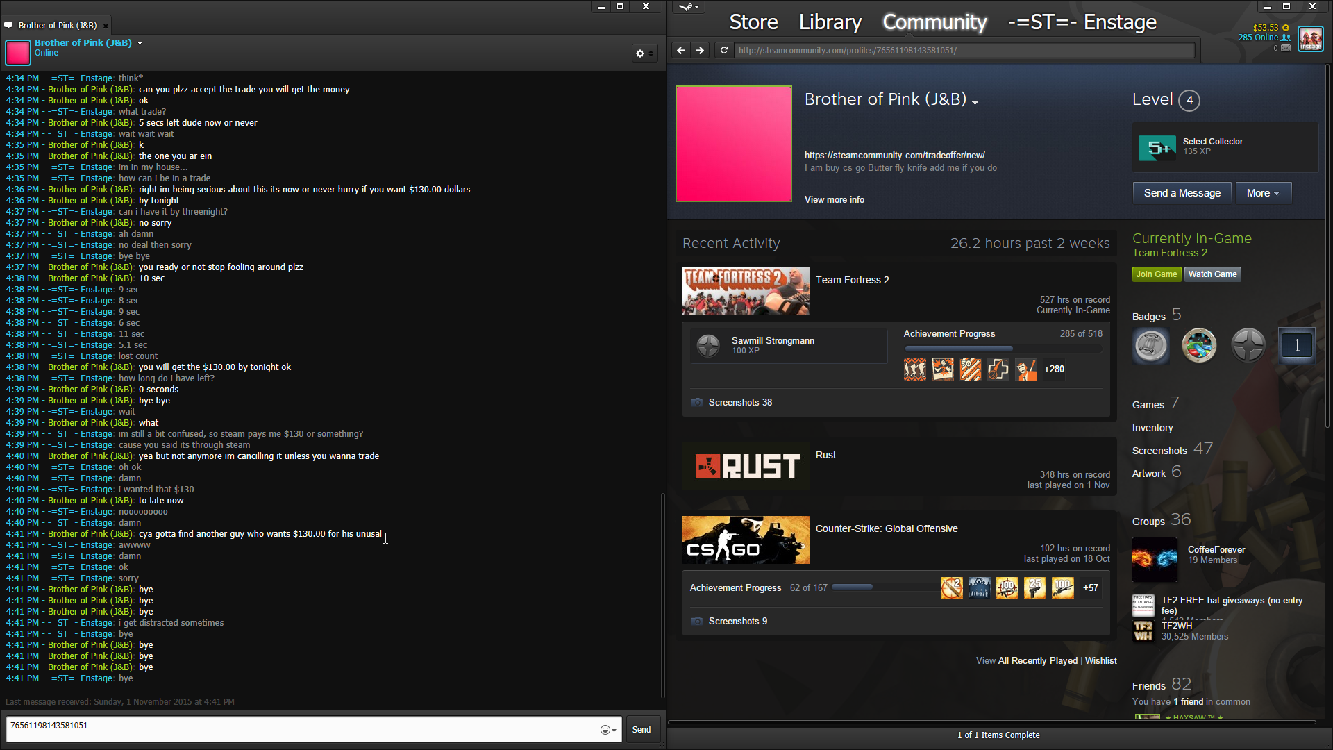The image size is (1333, 750).
Task: Open the Steam menu dropdown
Action: (x=689, y=7)
